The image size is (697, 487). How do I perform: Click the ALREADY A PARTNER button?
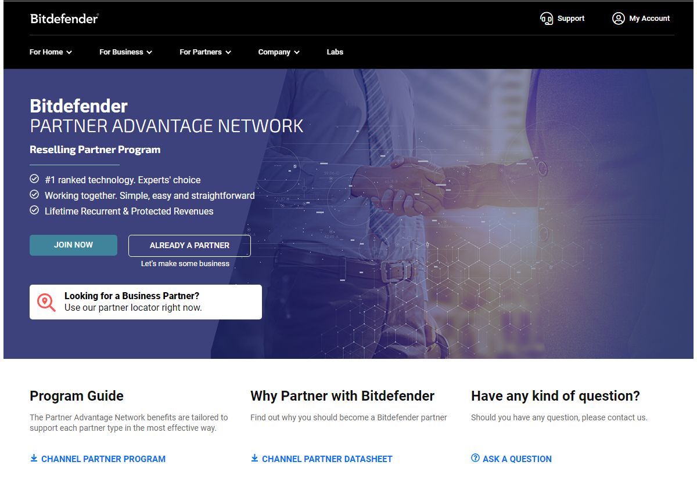pyautogui.click(x=189, y=245)
